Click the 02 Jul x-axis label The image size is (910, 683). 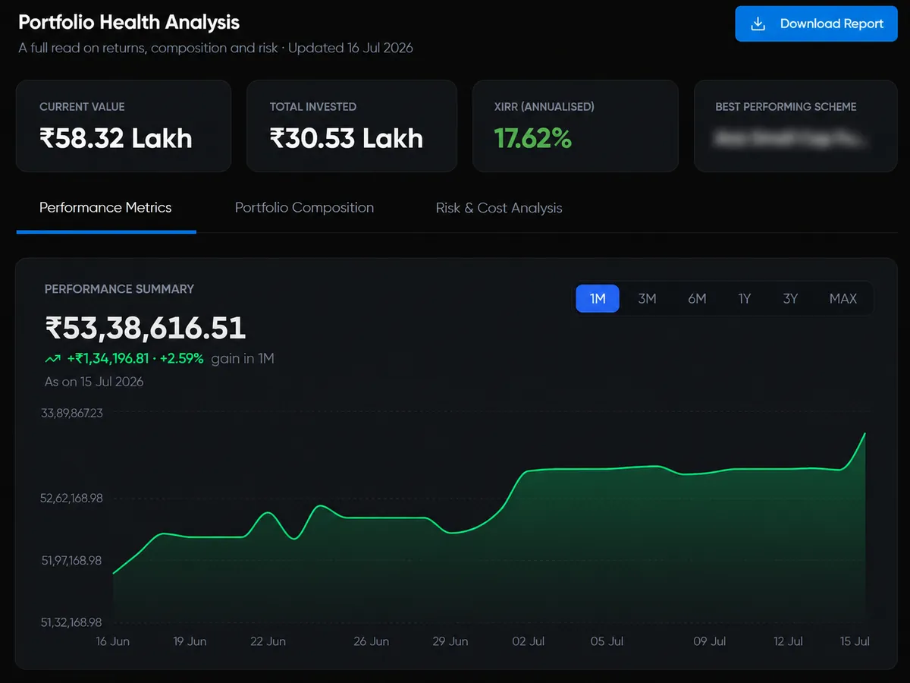click(x=528, y=641)
